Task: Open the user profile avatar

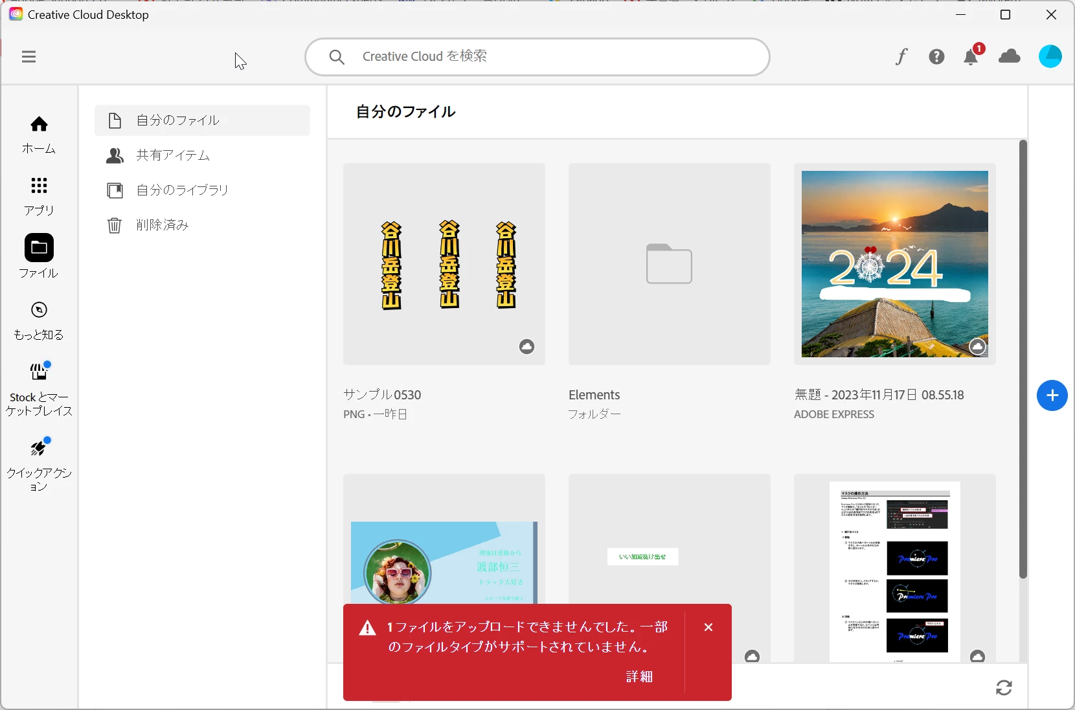Action: click(1050, 56)
